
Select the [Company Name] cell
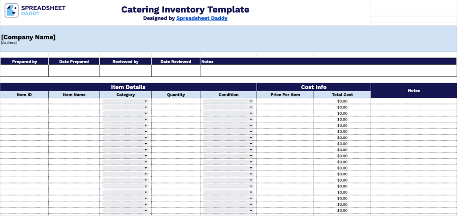(29, 37)
